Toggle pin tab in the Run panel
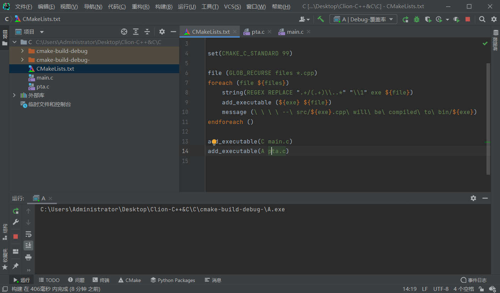 click(16, 266)
